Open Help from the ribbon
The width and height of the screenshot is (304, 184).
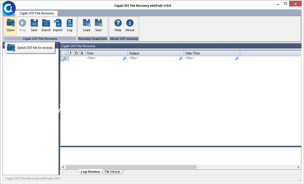click(118, 26)
